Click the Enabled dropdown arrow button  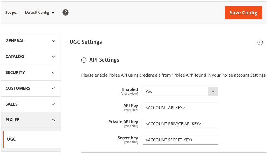coord(213,92)
